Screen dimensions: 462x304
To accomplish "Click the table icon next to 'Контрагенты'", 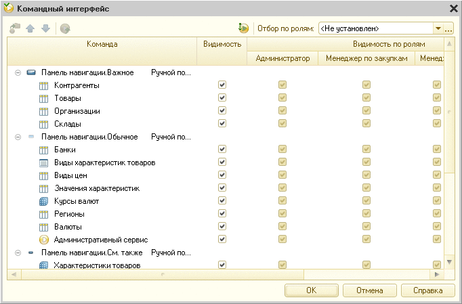I will point(44,85).
